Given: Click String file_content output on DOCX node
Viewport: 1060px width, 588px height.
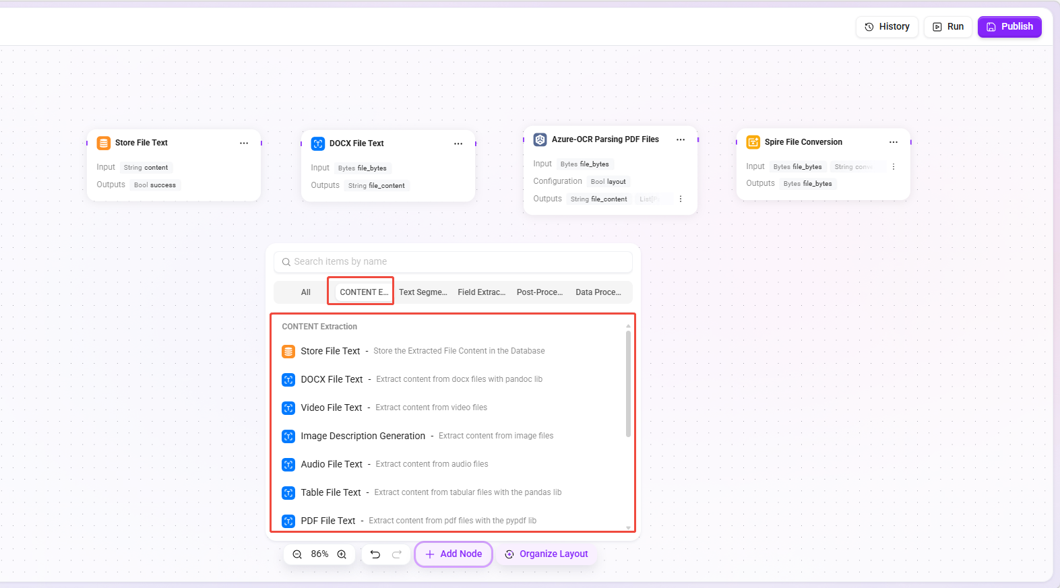Looking at the screenshot, I should coord(377,186).
